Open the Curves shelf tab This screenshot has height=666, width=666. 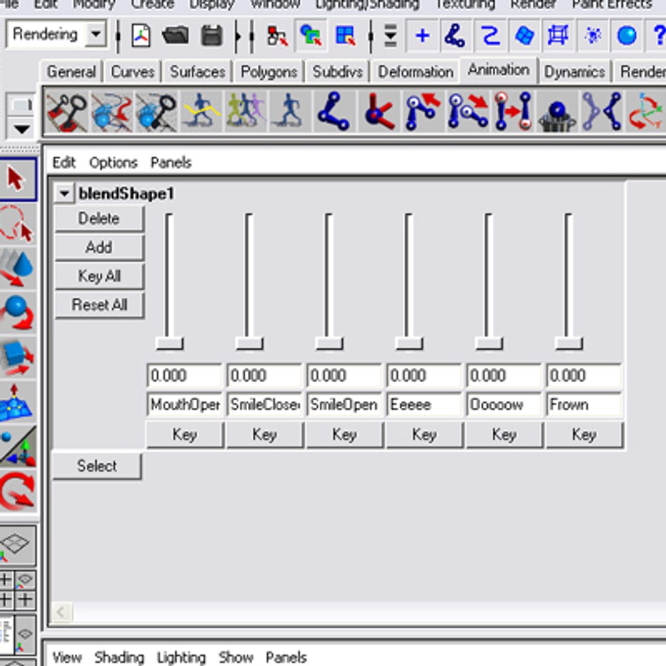pyautogui.click(x=133, y=72)
